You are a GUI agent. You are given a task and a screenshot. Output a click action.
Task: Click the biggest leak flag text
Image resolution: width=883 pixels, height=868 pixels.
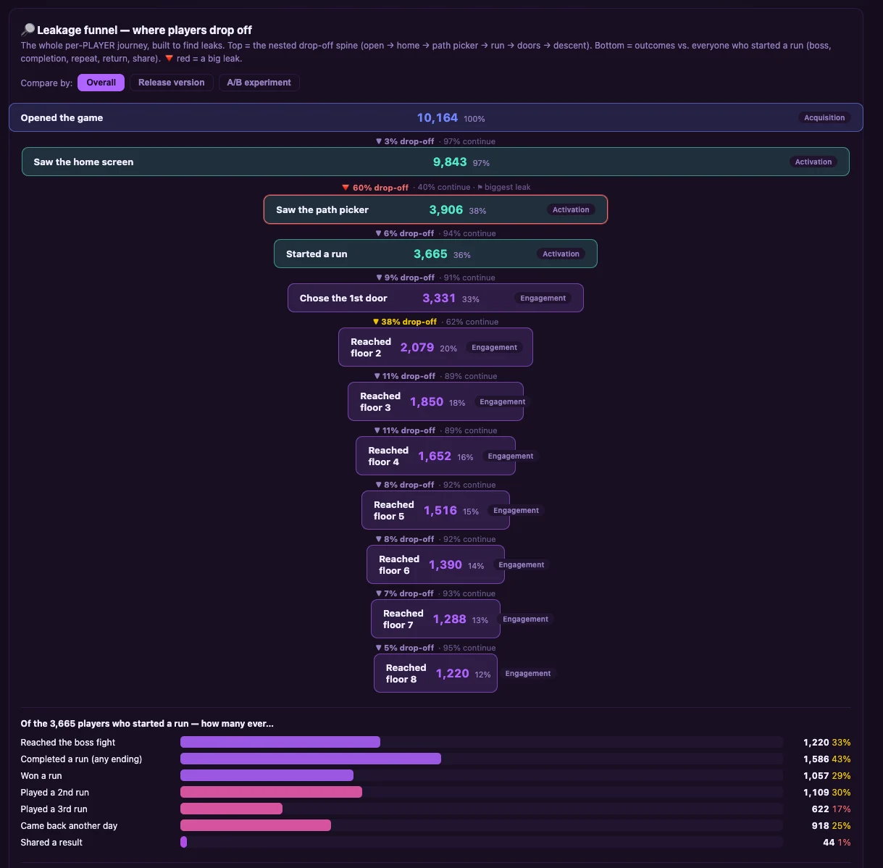[x=503, y=187]
